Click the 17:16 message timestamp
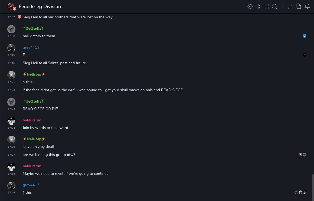This screenshot has width=314, height=201. (x=11, y=63)
